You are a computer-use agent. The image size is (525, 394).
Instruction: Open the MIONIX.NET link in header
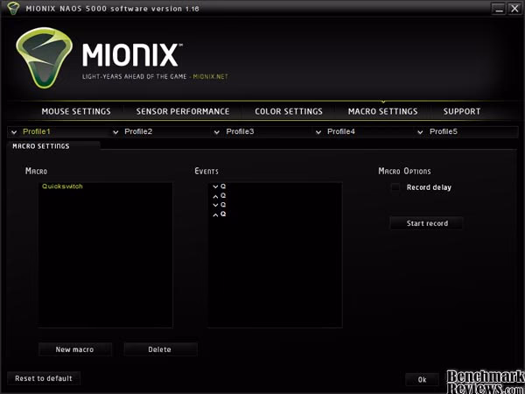pyautogui.click(x=211, y=77)
